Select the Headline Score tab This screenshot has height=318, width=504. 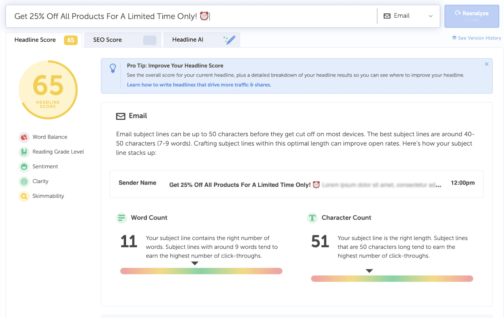pos(35,40)
